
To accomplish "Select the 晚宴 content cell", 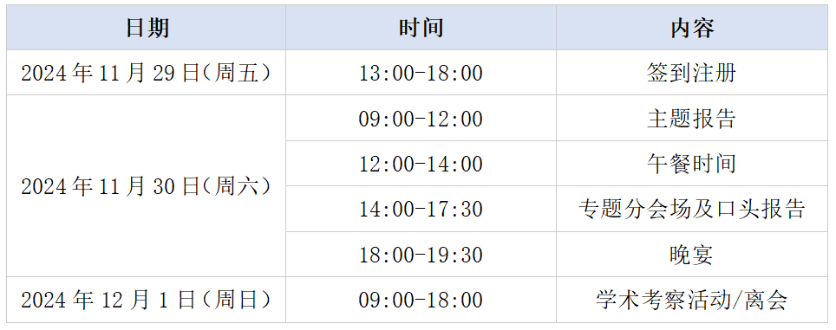I will [693, 255].
